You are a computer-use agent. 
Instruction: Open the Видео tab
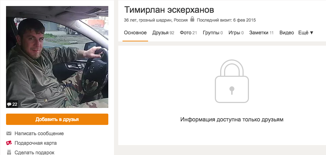[287, 33]
